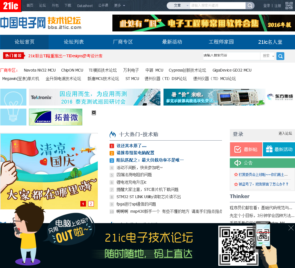
Task: Open the 搜索 scope dropdown
Action: [x=268, y=56]
